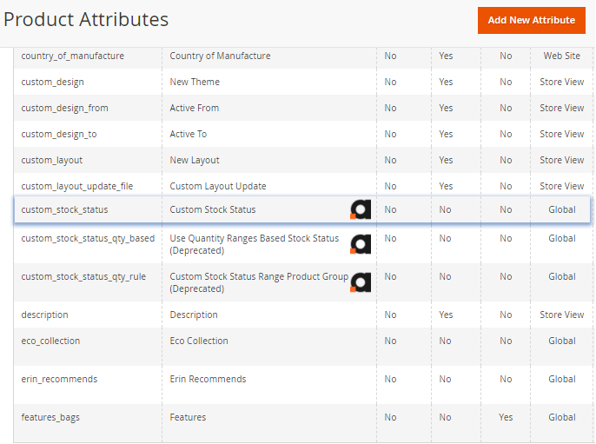Open Use Quantity Ranges Based Stock Status
This screenshot has width=596, height=444.
coord(255,238)
